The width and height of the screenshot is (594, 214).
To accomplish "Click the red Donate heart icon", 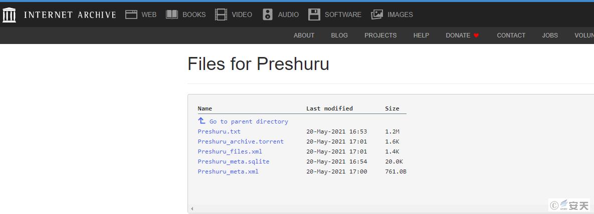I will [x=476, y=35].
